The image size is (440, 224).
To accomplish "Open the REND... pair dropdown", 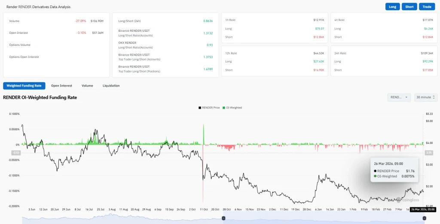I will 399,97.
